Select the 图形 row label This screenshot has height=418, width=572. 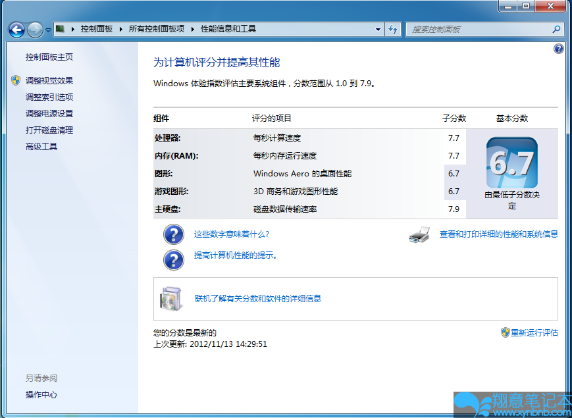[163, 174]
